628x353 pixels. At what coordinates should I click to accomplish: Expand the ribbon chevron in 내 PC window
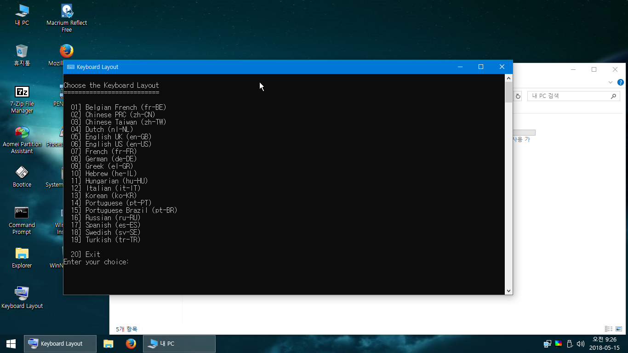[x=611, y=82]
